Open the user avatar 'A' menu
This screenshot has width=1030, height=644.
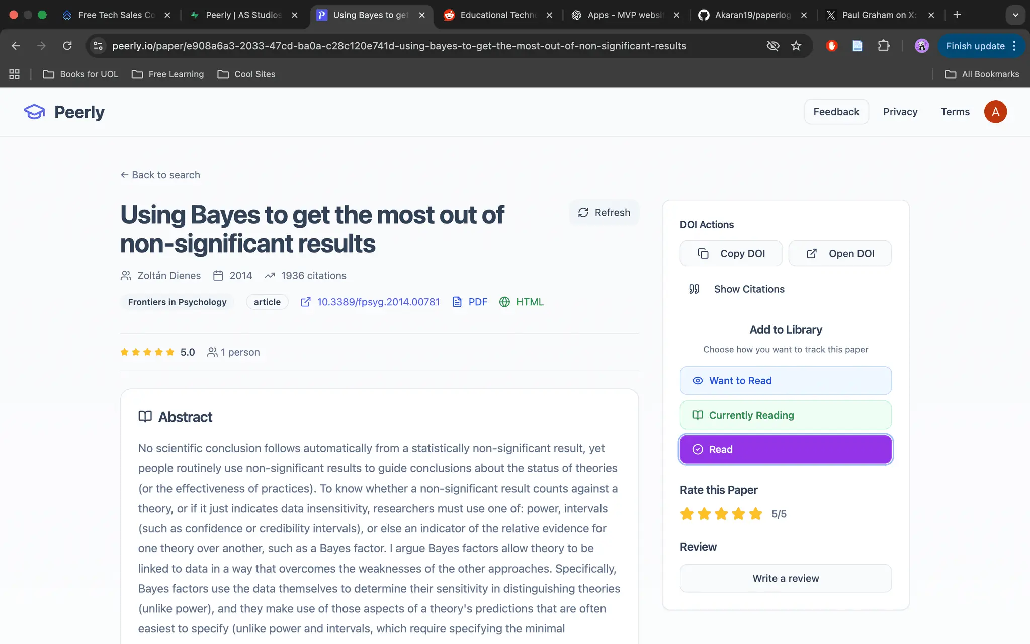[995, 112]
